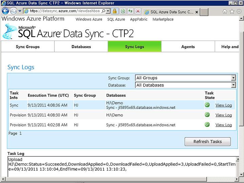The height and width of the screenshot is (183, 244).
Task: Select the Sync Logs tab
Action: (x=135, y=46)
